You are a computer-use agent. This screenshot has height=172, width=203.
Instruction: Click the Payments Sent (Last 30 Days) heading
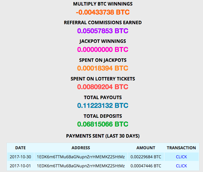(x=103, y=136)
